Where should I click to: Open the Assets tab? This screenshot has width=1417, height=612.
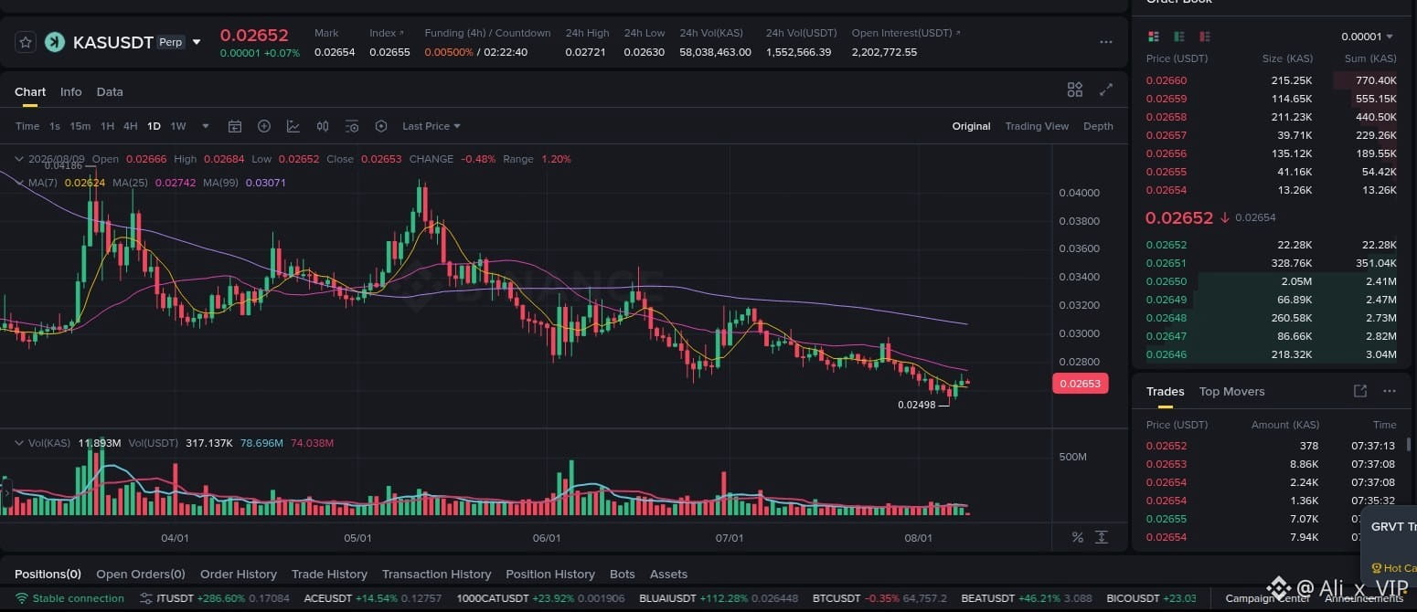pos(668,574)
